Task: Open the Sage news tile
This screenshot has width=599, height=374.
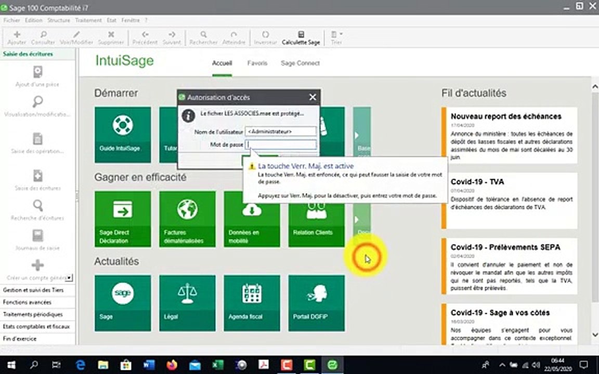Action: click(123, 303)
